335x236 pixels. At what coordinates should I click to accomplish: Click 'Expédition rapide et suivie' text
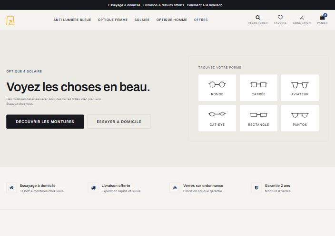(121, 191)
